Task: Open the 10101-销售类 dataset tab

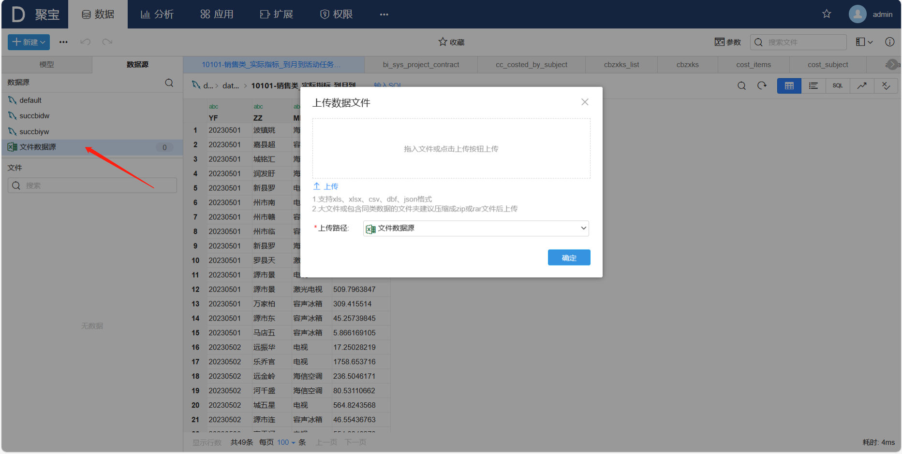Action: click(273, 64)
